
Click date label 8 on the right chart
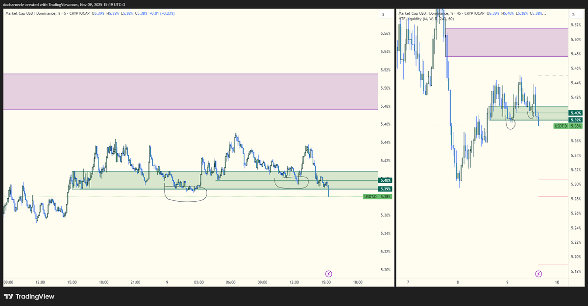coord(457,282)
